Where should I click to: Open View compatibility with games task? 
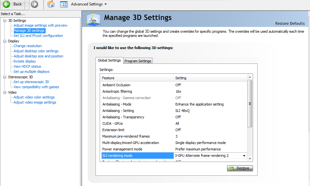[x=36, y=87]
